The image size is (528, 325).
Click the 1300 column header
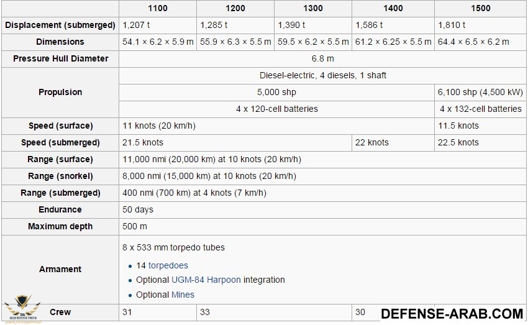(312, 9)
